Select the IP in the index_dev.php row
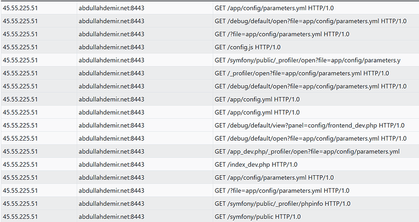The image size is (419, 222). pyautogui.click(x=20, y=164)
